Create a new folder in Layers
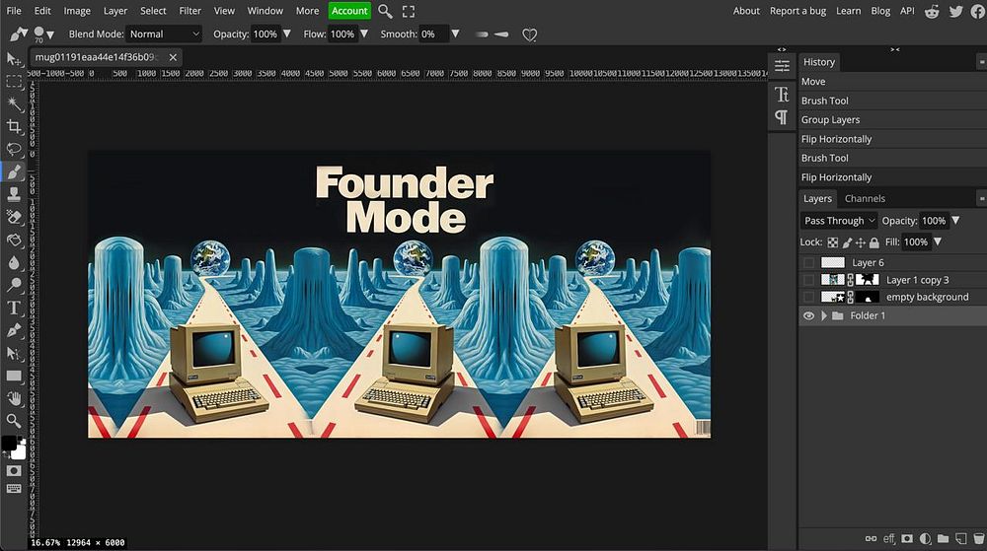The height and width of the screenshot is (551, 987). [943, 538]
